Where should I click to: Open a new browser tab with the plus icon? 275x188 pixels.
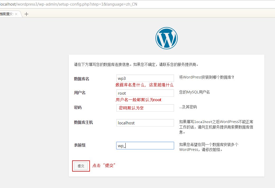26,14
